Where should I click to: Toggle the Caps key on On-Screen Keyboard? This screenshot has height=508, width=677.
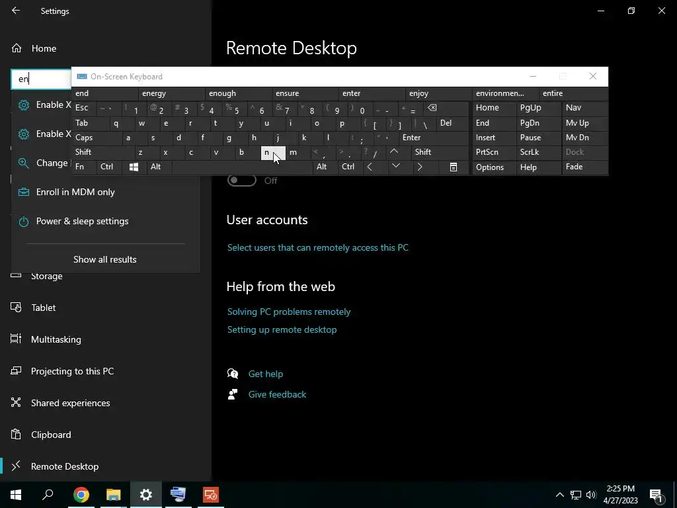pyautogui.click(x=97, y=138)
